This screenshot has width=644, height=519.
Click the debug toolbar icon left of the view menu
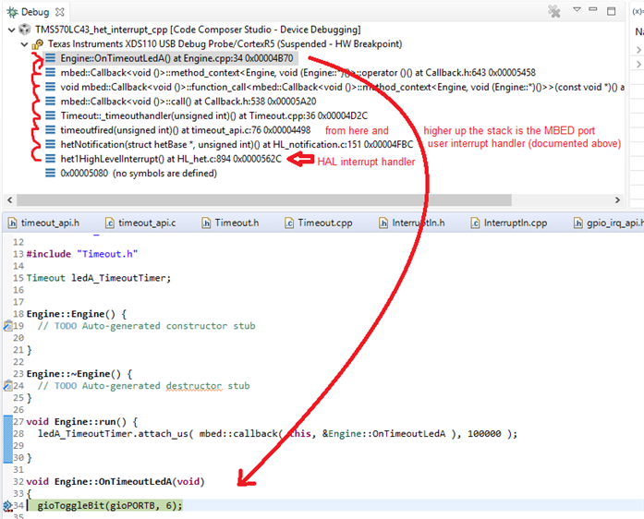pyautogui.click(x=553, y=12)
